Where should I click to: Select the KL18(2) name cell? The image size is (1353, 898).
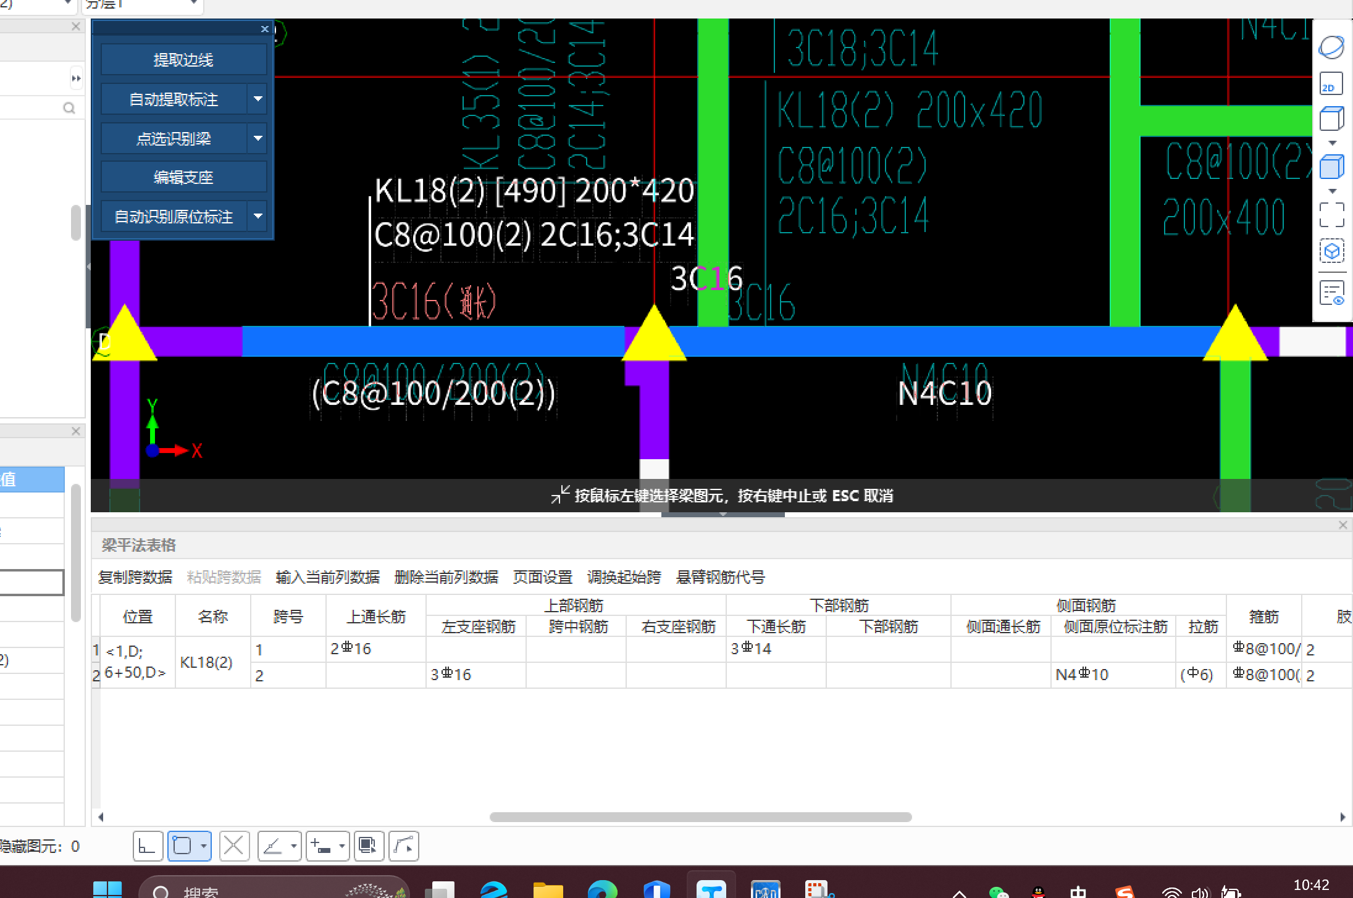pyautogui.click(x=213, y=662)
